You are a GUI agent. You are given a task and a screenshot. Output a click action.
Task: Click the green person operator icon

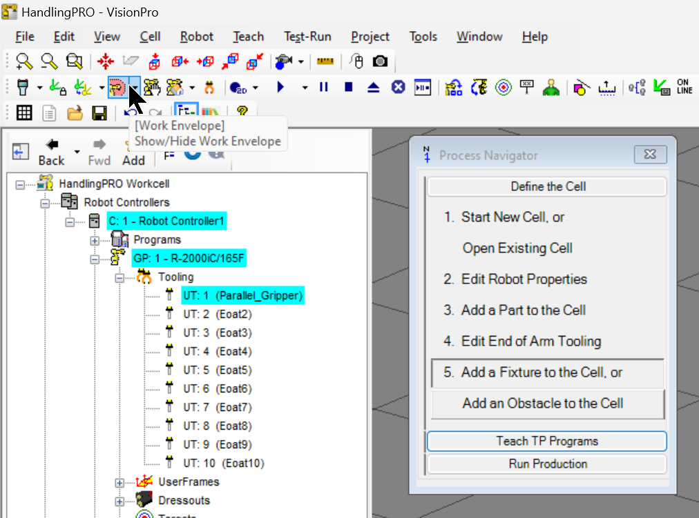tap(551, 87)
